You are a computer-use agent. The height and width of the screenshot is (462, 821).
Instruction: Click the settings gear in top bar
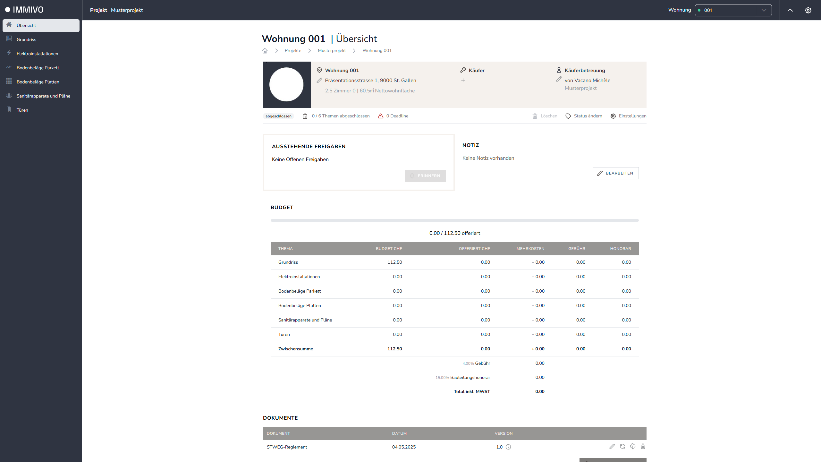pos(808,10)
